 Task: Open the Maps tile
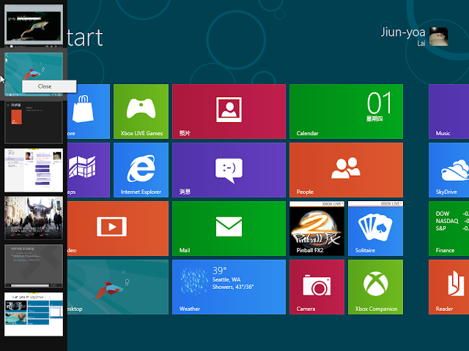coord(89,170)
